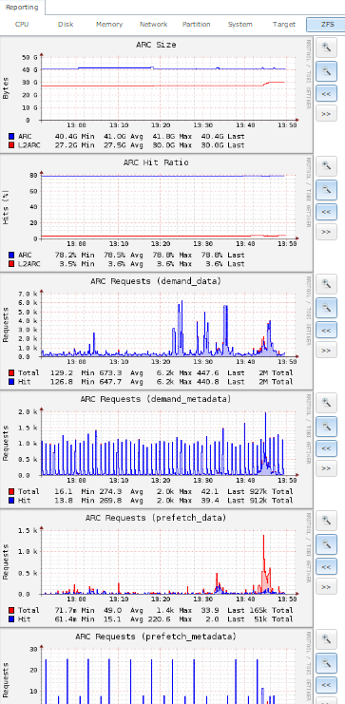Zoom in on the prefetch_data requests graph

pyautogui.click(x=326, y=522)
